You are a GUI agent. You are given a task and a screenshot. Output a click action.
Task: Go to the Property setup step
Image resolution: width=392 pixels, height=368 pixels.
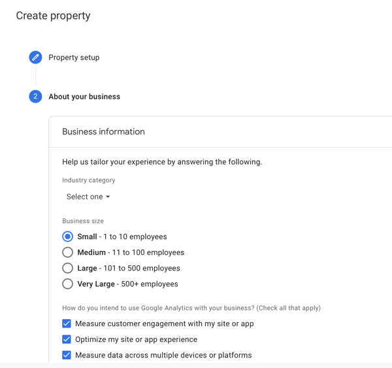tap(74, 58)
